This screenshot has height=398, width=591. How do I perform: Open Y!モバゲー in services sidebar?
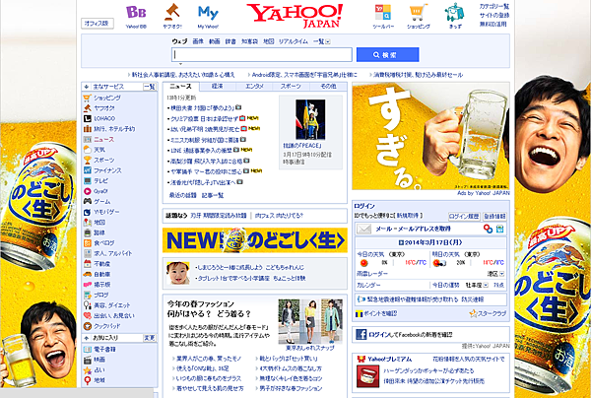(106, 212)
